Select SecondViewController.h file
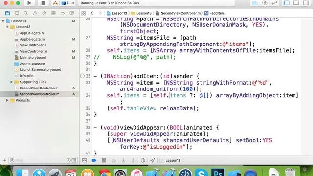Screen dimensions: 313x176 39,88
